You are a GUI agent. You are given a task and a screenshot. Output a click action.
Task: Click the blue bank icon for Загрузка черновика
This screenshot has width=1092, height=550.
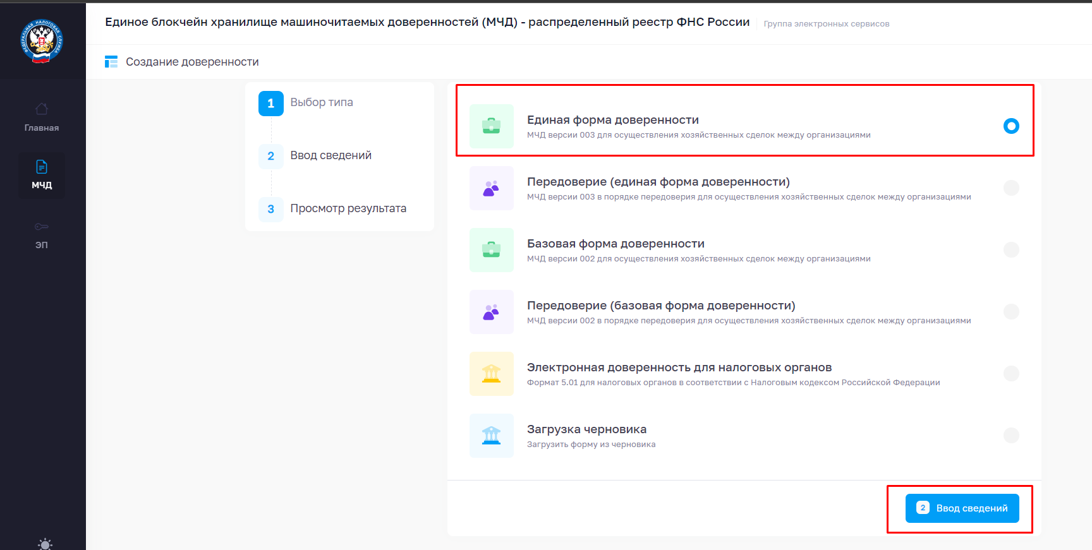(492, 436)
